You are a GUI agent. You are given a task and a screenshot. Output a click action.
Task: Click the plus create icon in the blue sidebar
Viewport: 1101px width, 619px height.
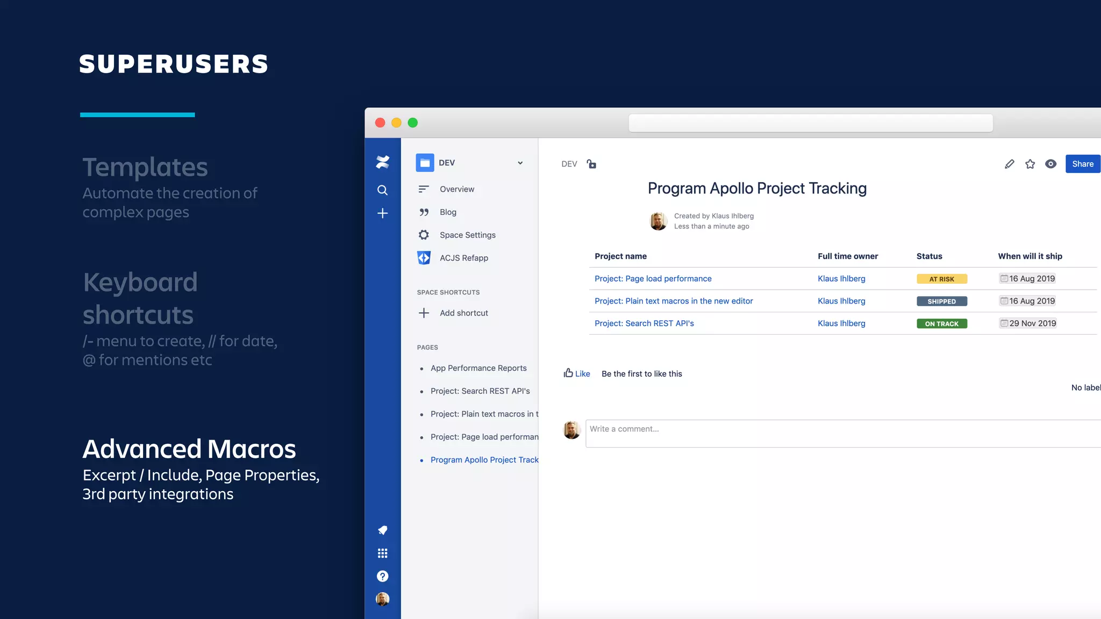tap(382, 213)
